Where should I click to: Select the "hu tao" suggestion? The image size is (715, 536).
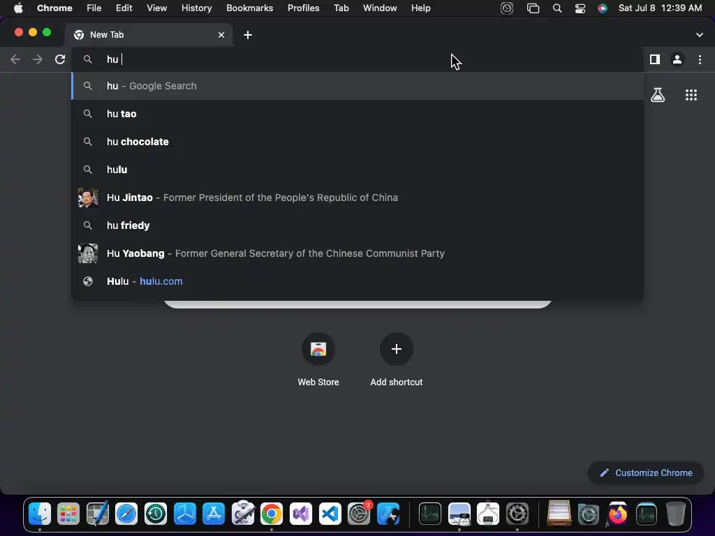coord(357,114)
